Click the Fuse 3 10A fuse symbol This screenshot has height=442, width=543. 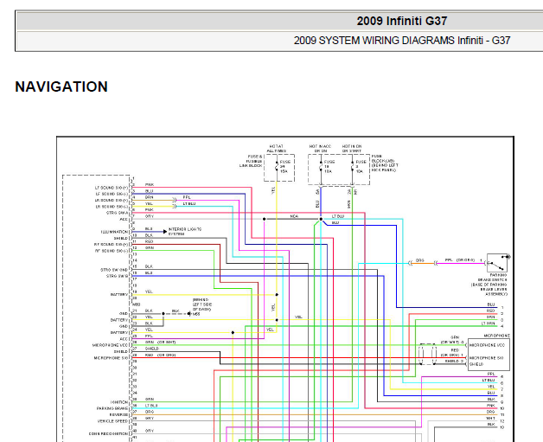(353, 167)
